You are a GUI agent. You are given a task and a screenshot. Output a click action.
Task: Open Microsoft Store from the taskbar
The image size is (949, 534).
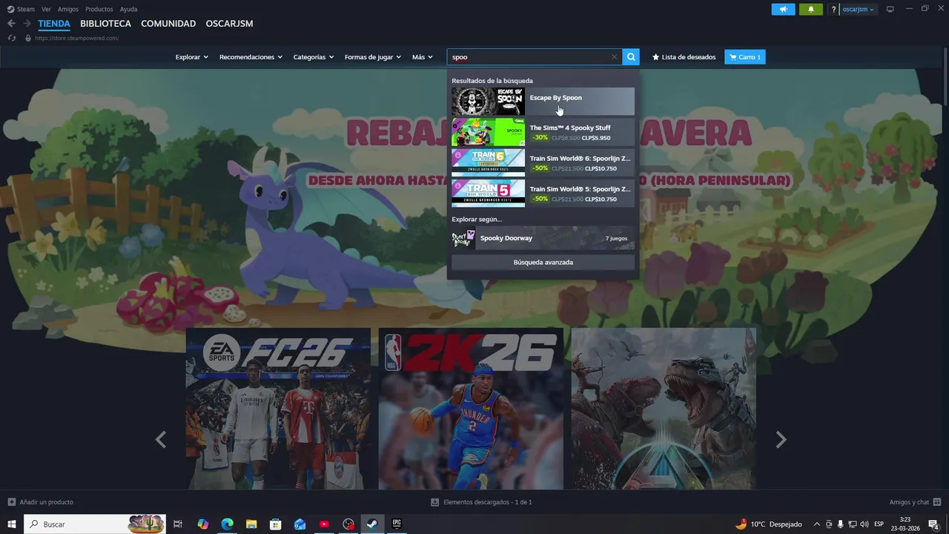[x=275, y=524]
